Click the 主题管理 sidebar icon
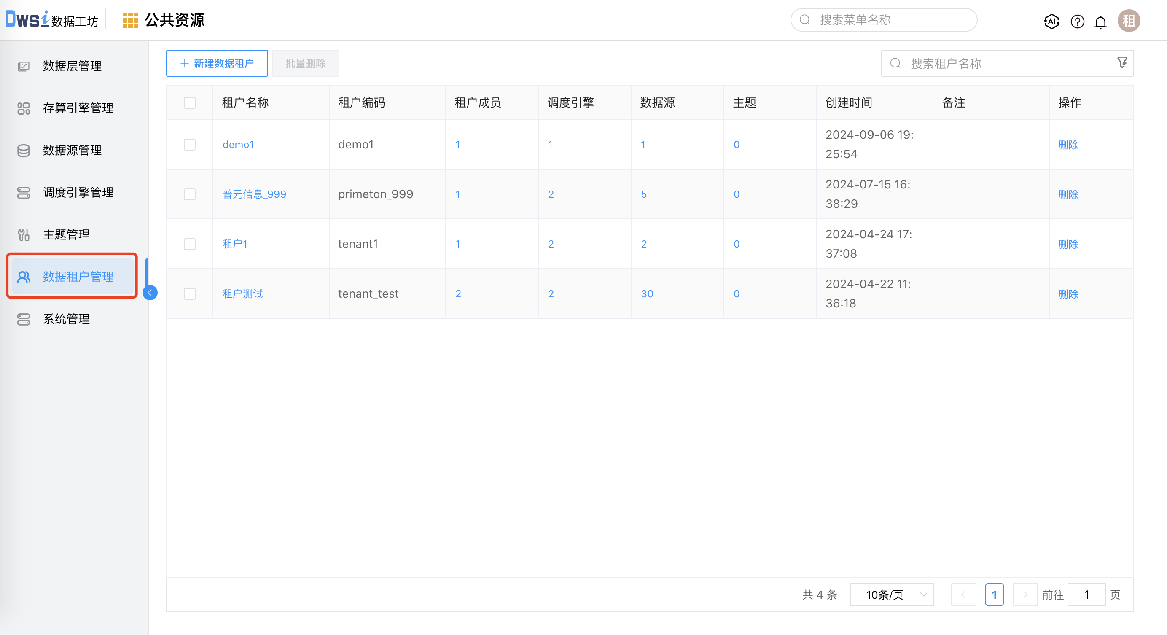Screen dimensions: 1167x635 click(24, 234)
